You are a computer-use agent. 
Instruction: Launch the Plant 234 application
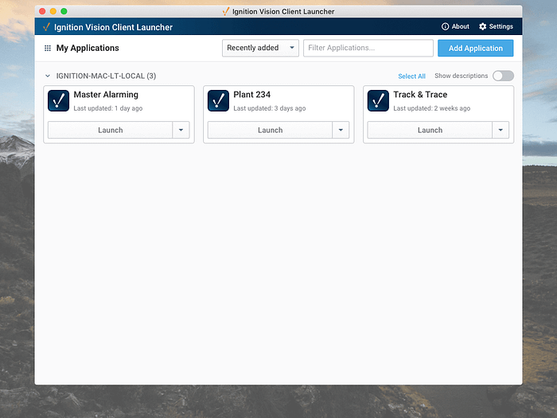270,130
